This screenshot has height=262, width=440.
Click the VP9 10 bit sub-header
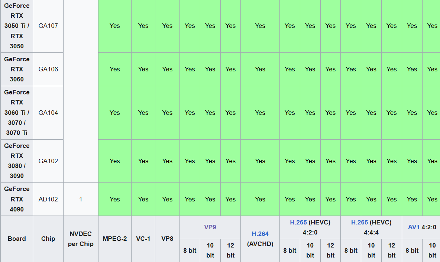coord(210,250)
